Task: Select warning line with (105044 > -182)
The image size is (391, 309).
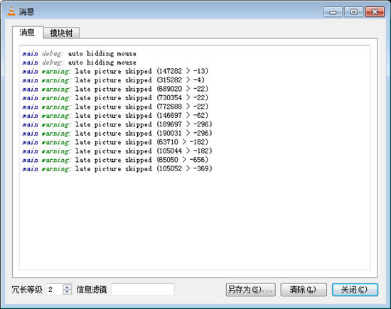Action: click(117, 151)
